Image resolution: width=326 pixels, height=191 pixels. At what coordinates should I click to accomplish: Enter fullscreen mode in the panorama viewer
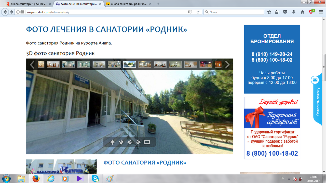(147, 142)
